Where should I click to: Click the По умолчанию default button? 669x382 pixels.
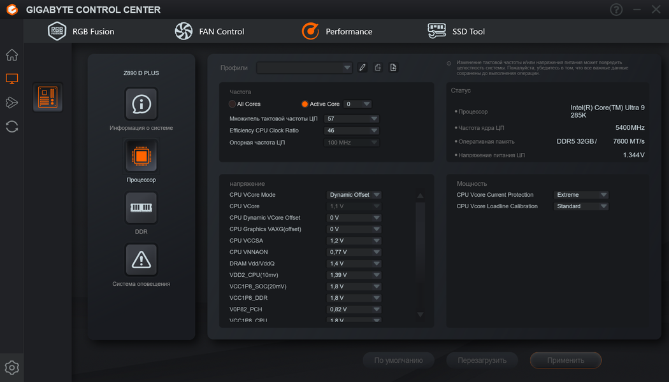tap(398, 360)
